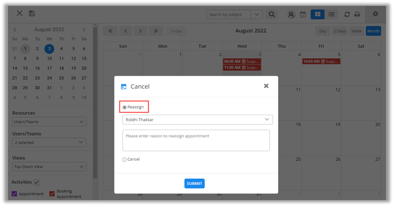
Task: Click the print calendar icon
Action: point(357,14)
